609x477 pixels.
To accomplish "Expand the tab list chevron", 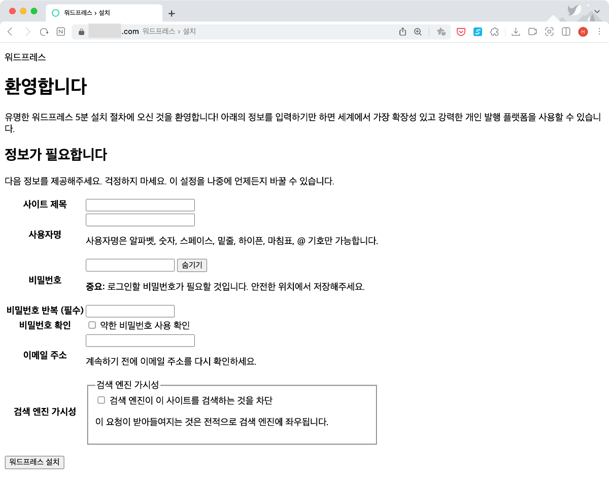I will pyautogui.click(x=597, y=11).
